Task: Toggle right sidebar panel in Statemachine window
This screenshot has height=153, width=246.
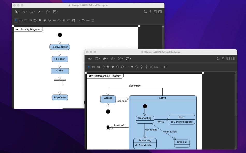Action: click(233, 58)
